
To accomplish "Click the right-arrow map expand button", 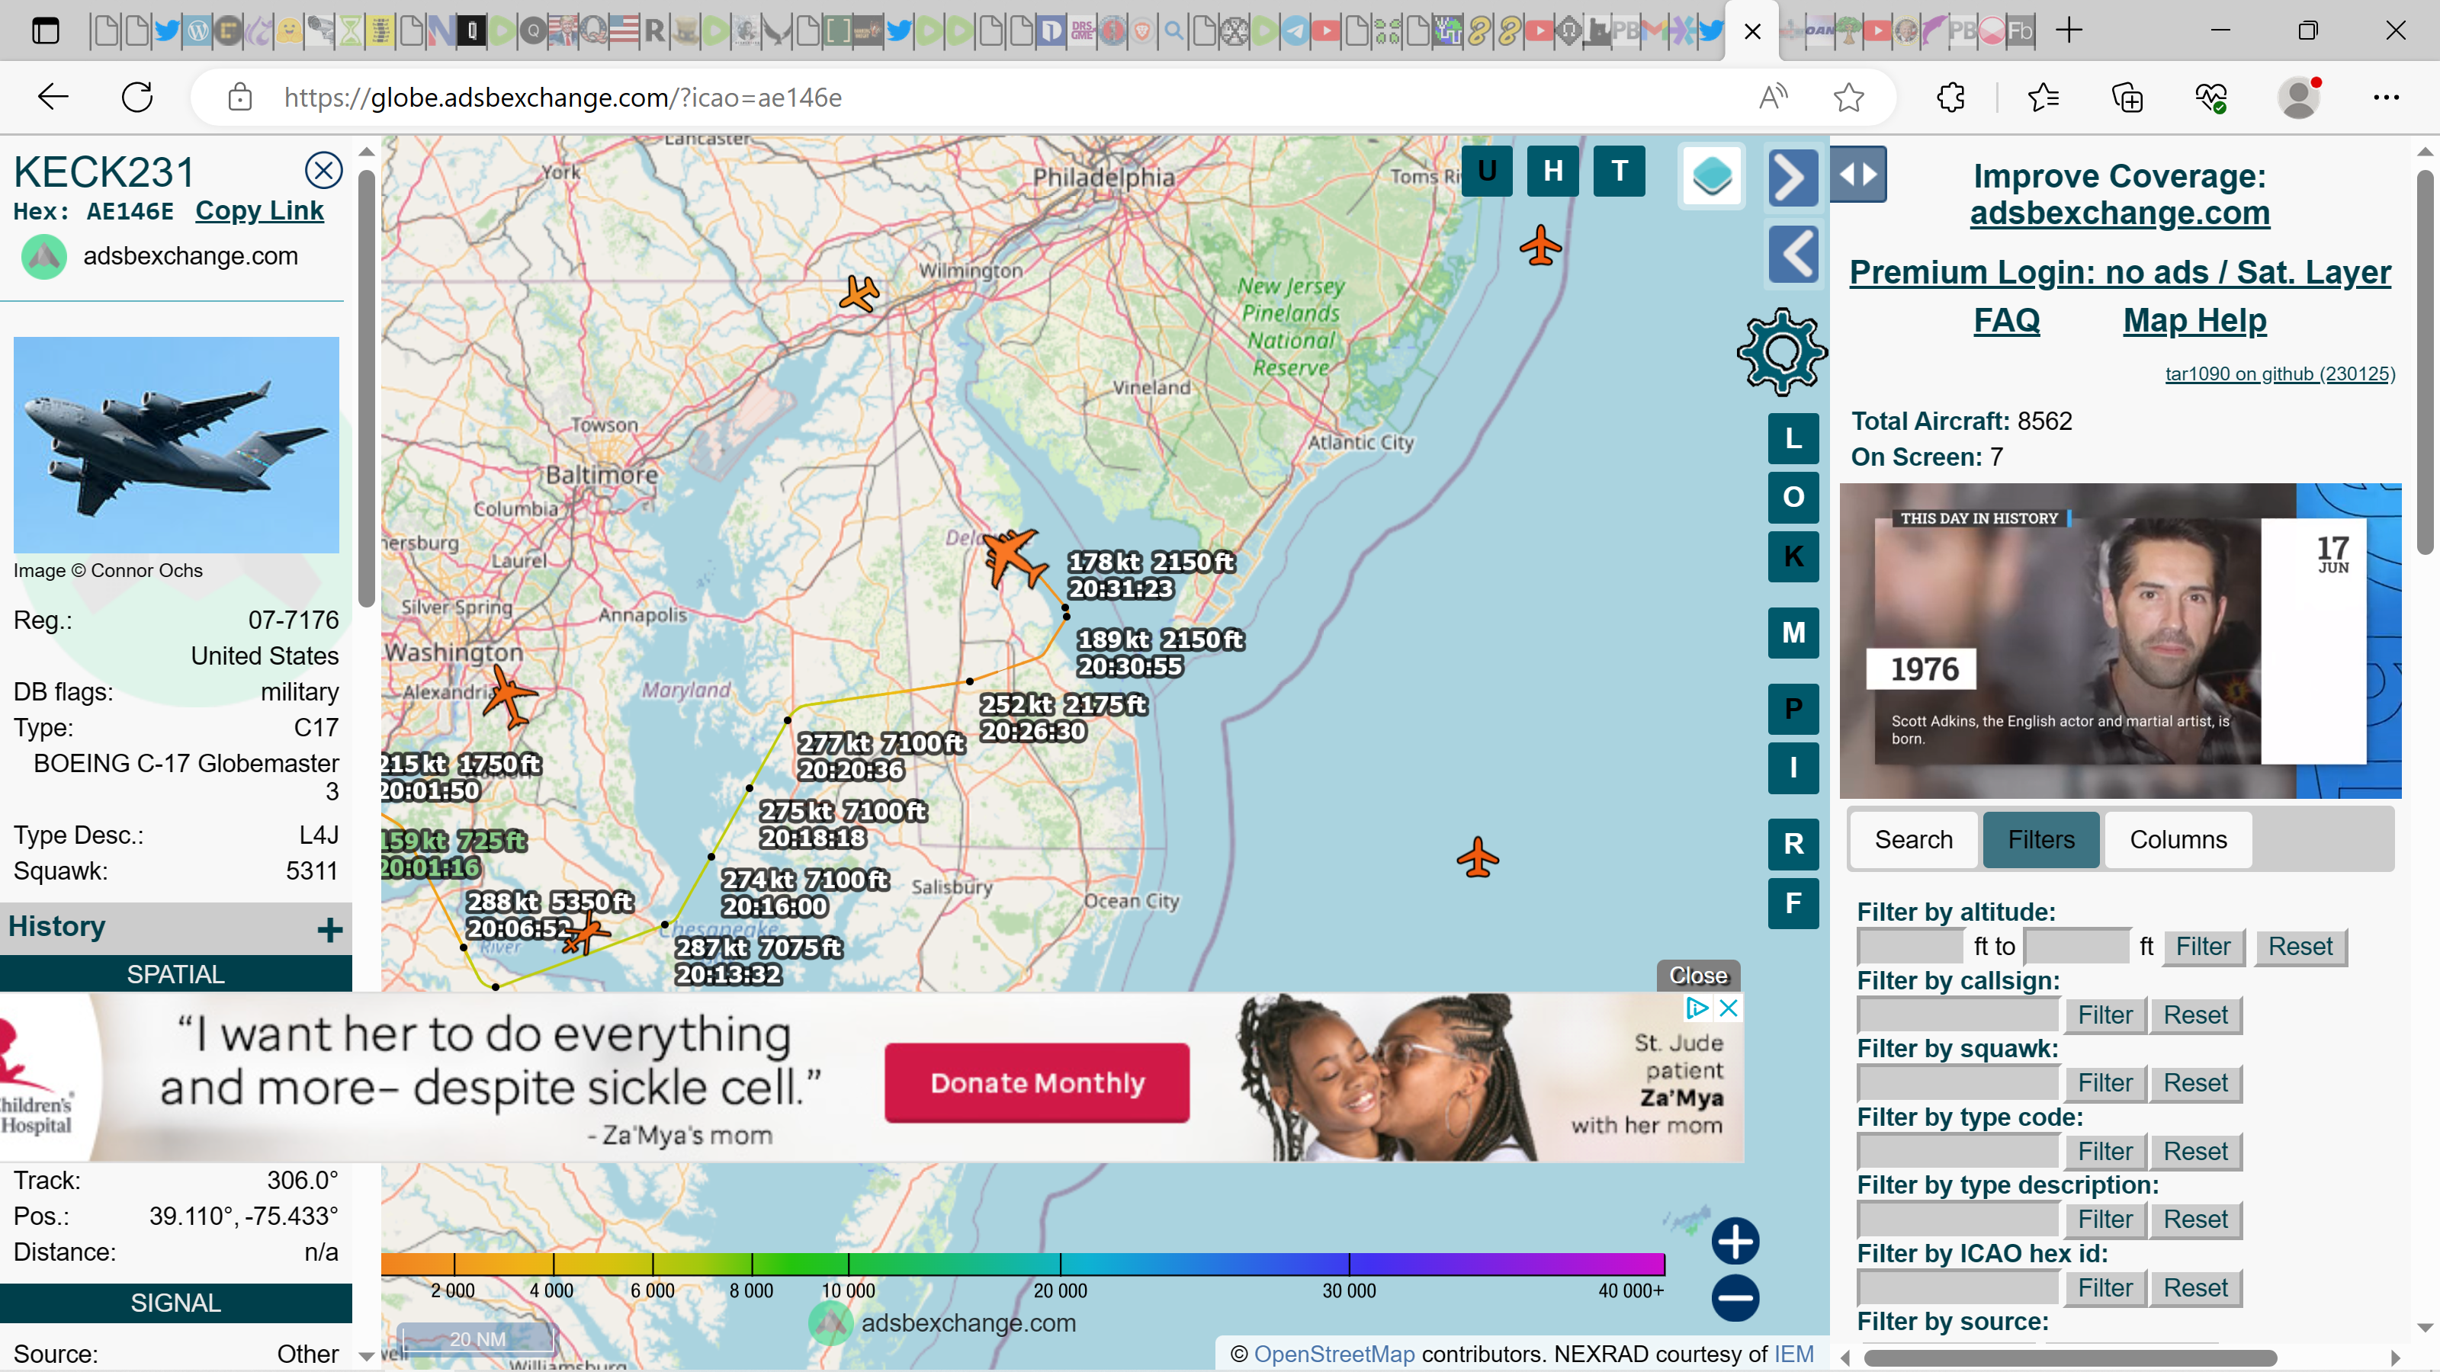I will click(x=1793, y=178).
